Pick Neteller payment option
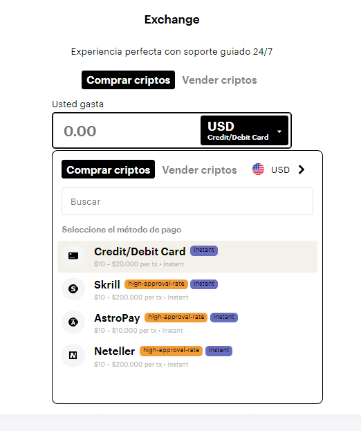Viewport: 361px width, 431px height. [187, 356]
